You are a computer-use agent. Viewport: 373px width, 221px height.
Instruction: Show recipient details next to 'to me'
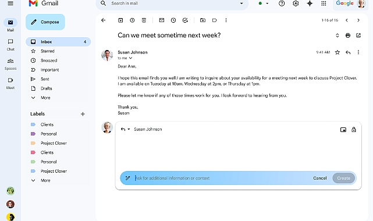[130, 58]
